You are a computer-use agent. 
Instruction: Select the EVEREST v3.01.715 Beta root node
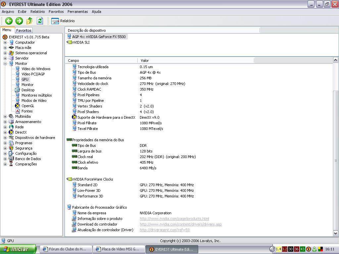coord(29,37)
